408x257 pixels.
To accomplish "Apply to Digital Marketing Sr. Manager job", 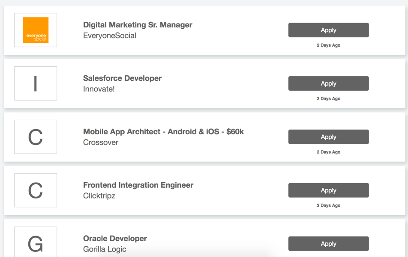I will (x=328, y=30).
